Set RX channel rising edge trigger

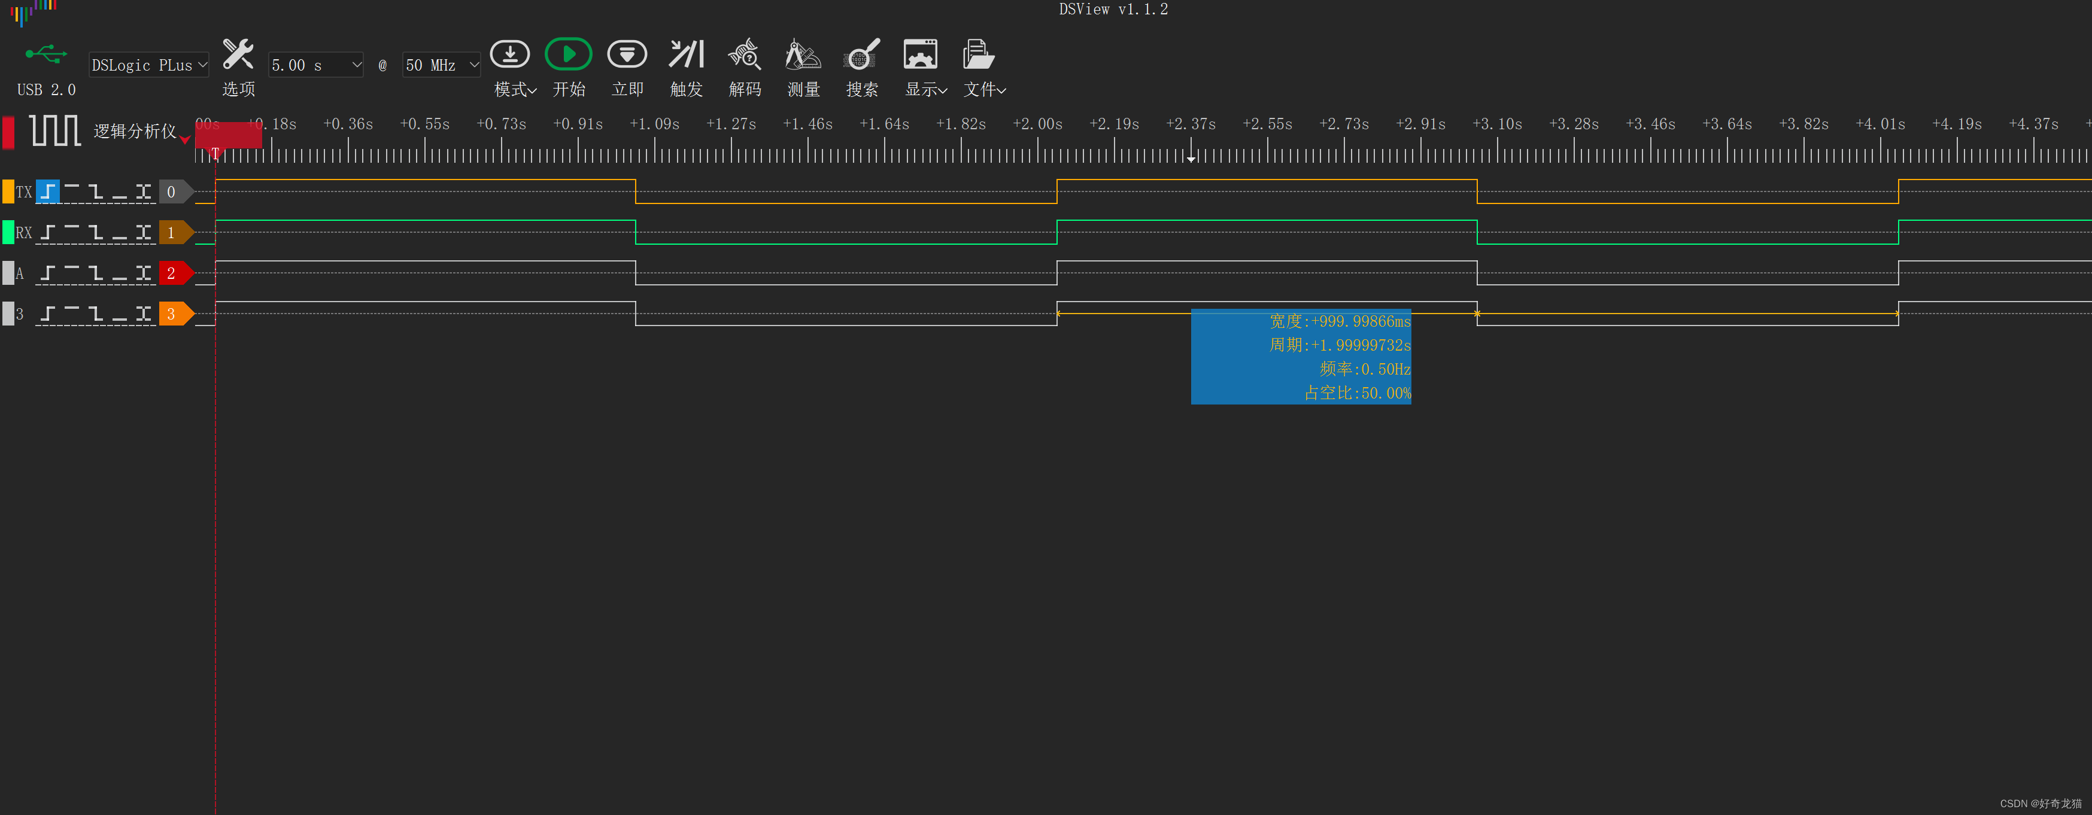pyautogui.click(x=48, y=232)
